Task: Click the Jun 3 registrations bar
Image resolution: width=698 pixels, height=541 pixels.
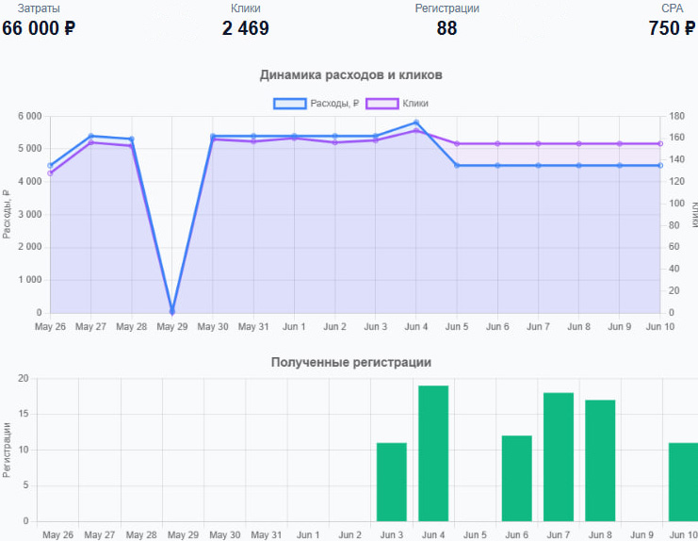Action: tap(391, 482)
